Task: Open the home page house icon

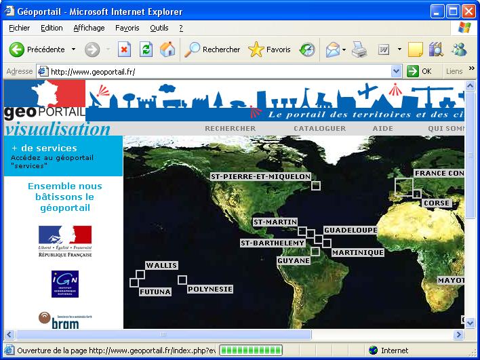Action: [167, 49]
